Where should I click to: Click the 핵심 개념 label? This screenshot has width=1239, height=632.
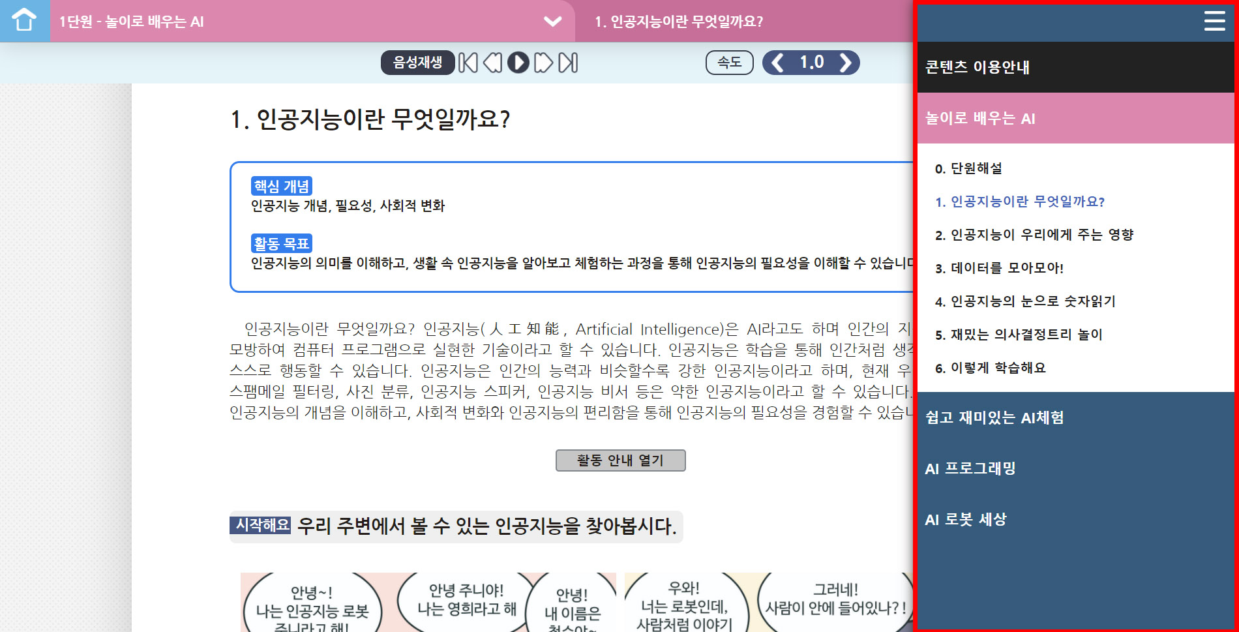[x=282, y=187]
